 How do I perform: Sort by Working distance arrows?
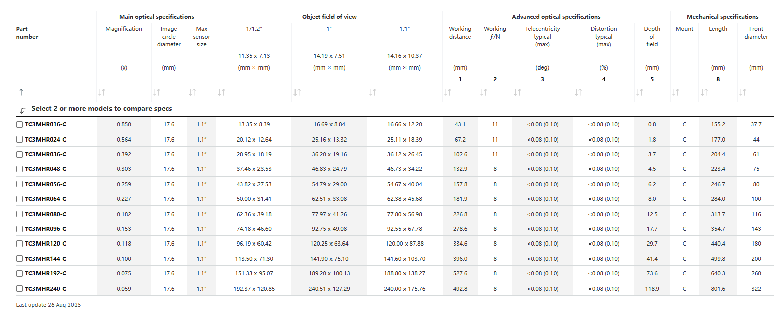point(447,92)
